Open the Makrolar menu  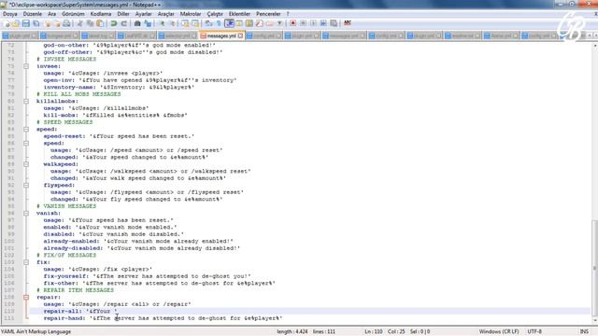point(191,14)
